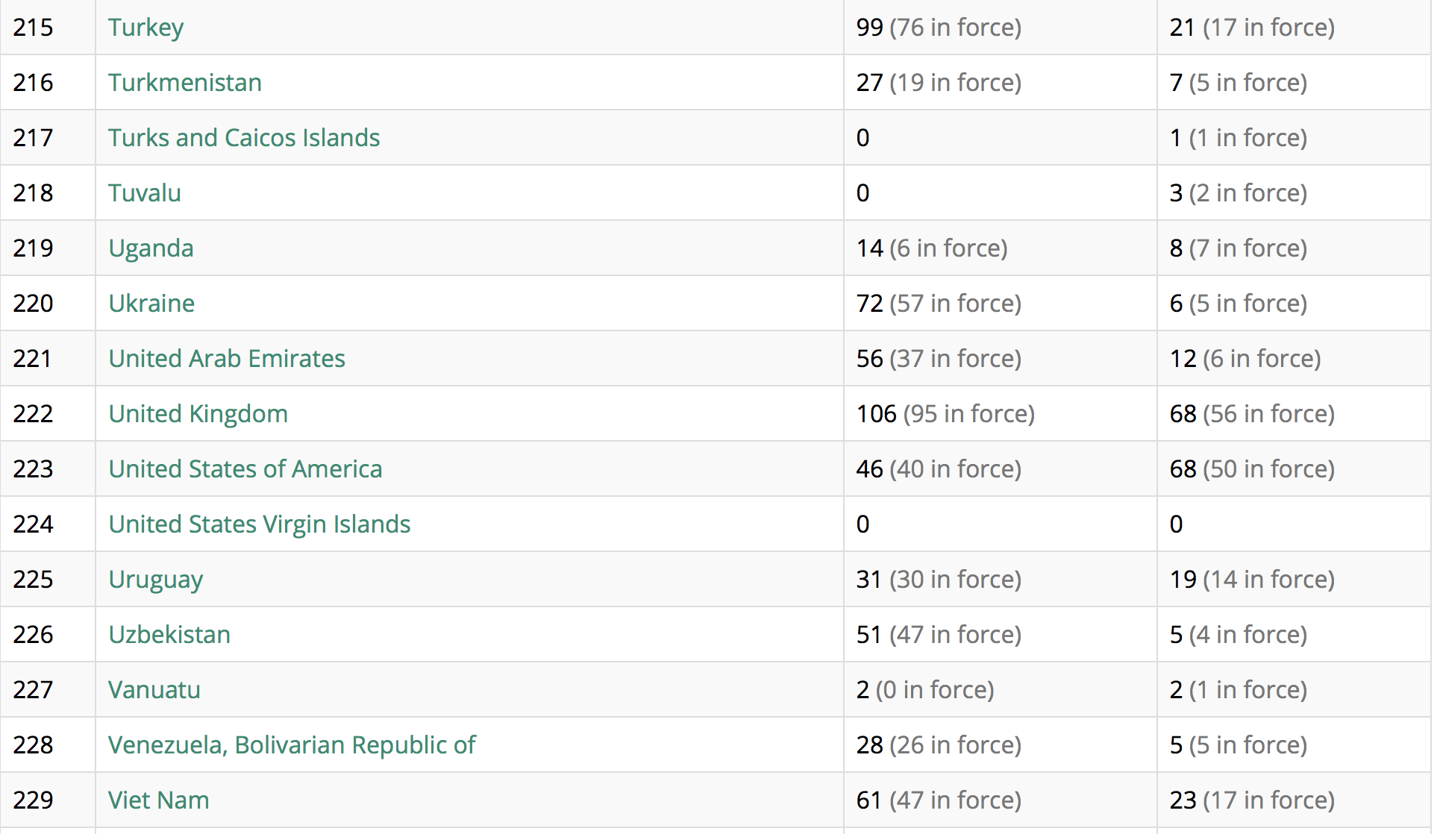Screen dimensions: 1440x834
Task: Open the Uzbekistan country link
Action: (x=169, y=635)
